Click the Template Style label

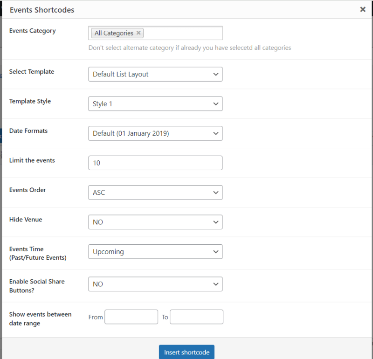click(30, 101)
